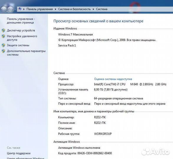Click the computer icon in address bar
The height and width of the screenshot is (159, 173).
[20, 9]
